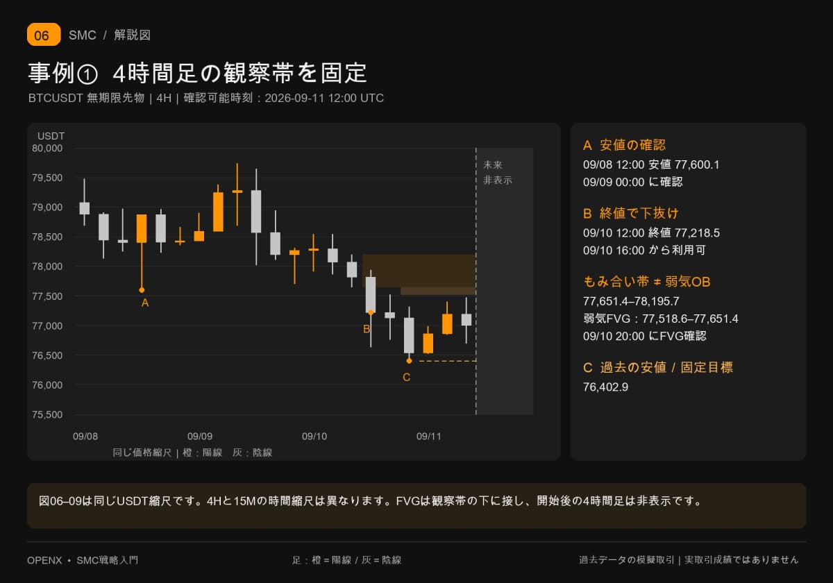The width and height of the screenshot is (833, 583).
Task: Click the chart legend "同じ価格縮尺 | 橙：陽線 灰：陰線"
Action: 192,453
